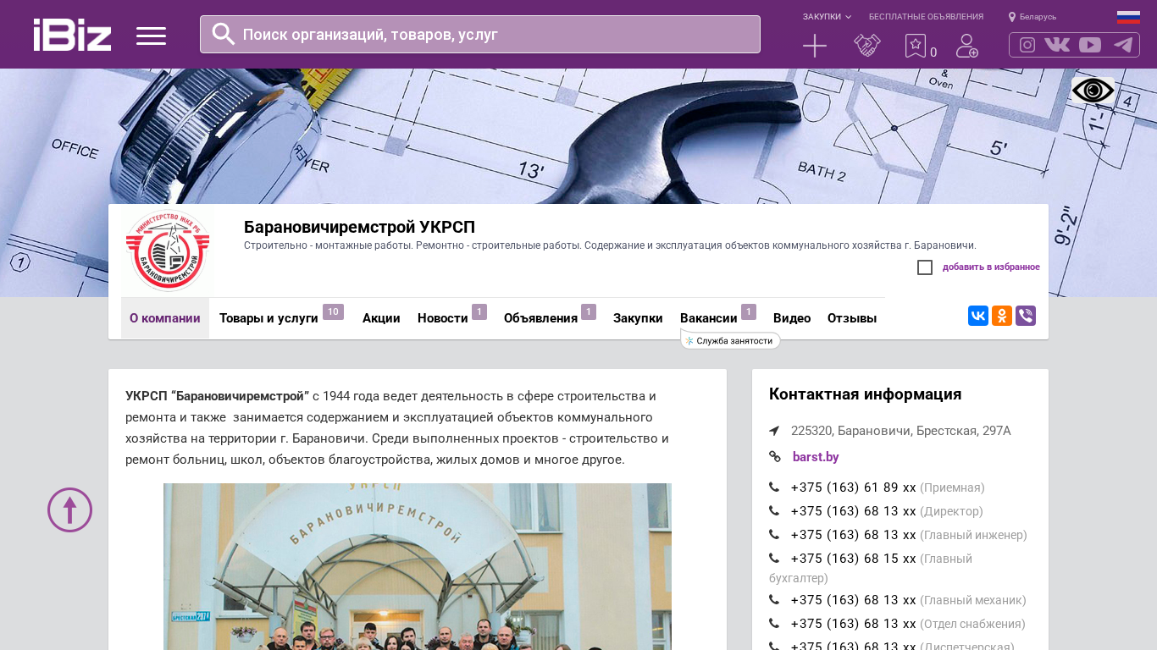Check the 'добавить в избранное' checkbox
This screenshot has width=1157, height=650.
coord(925,267)
